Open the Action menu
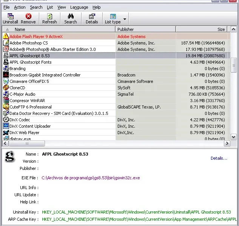This screenshot has width=239, height=226. (20, 7)
